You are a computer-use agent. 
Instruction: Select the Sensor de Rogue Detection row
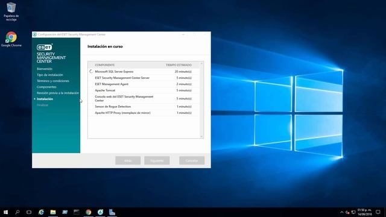[x=144, y=107]
